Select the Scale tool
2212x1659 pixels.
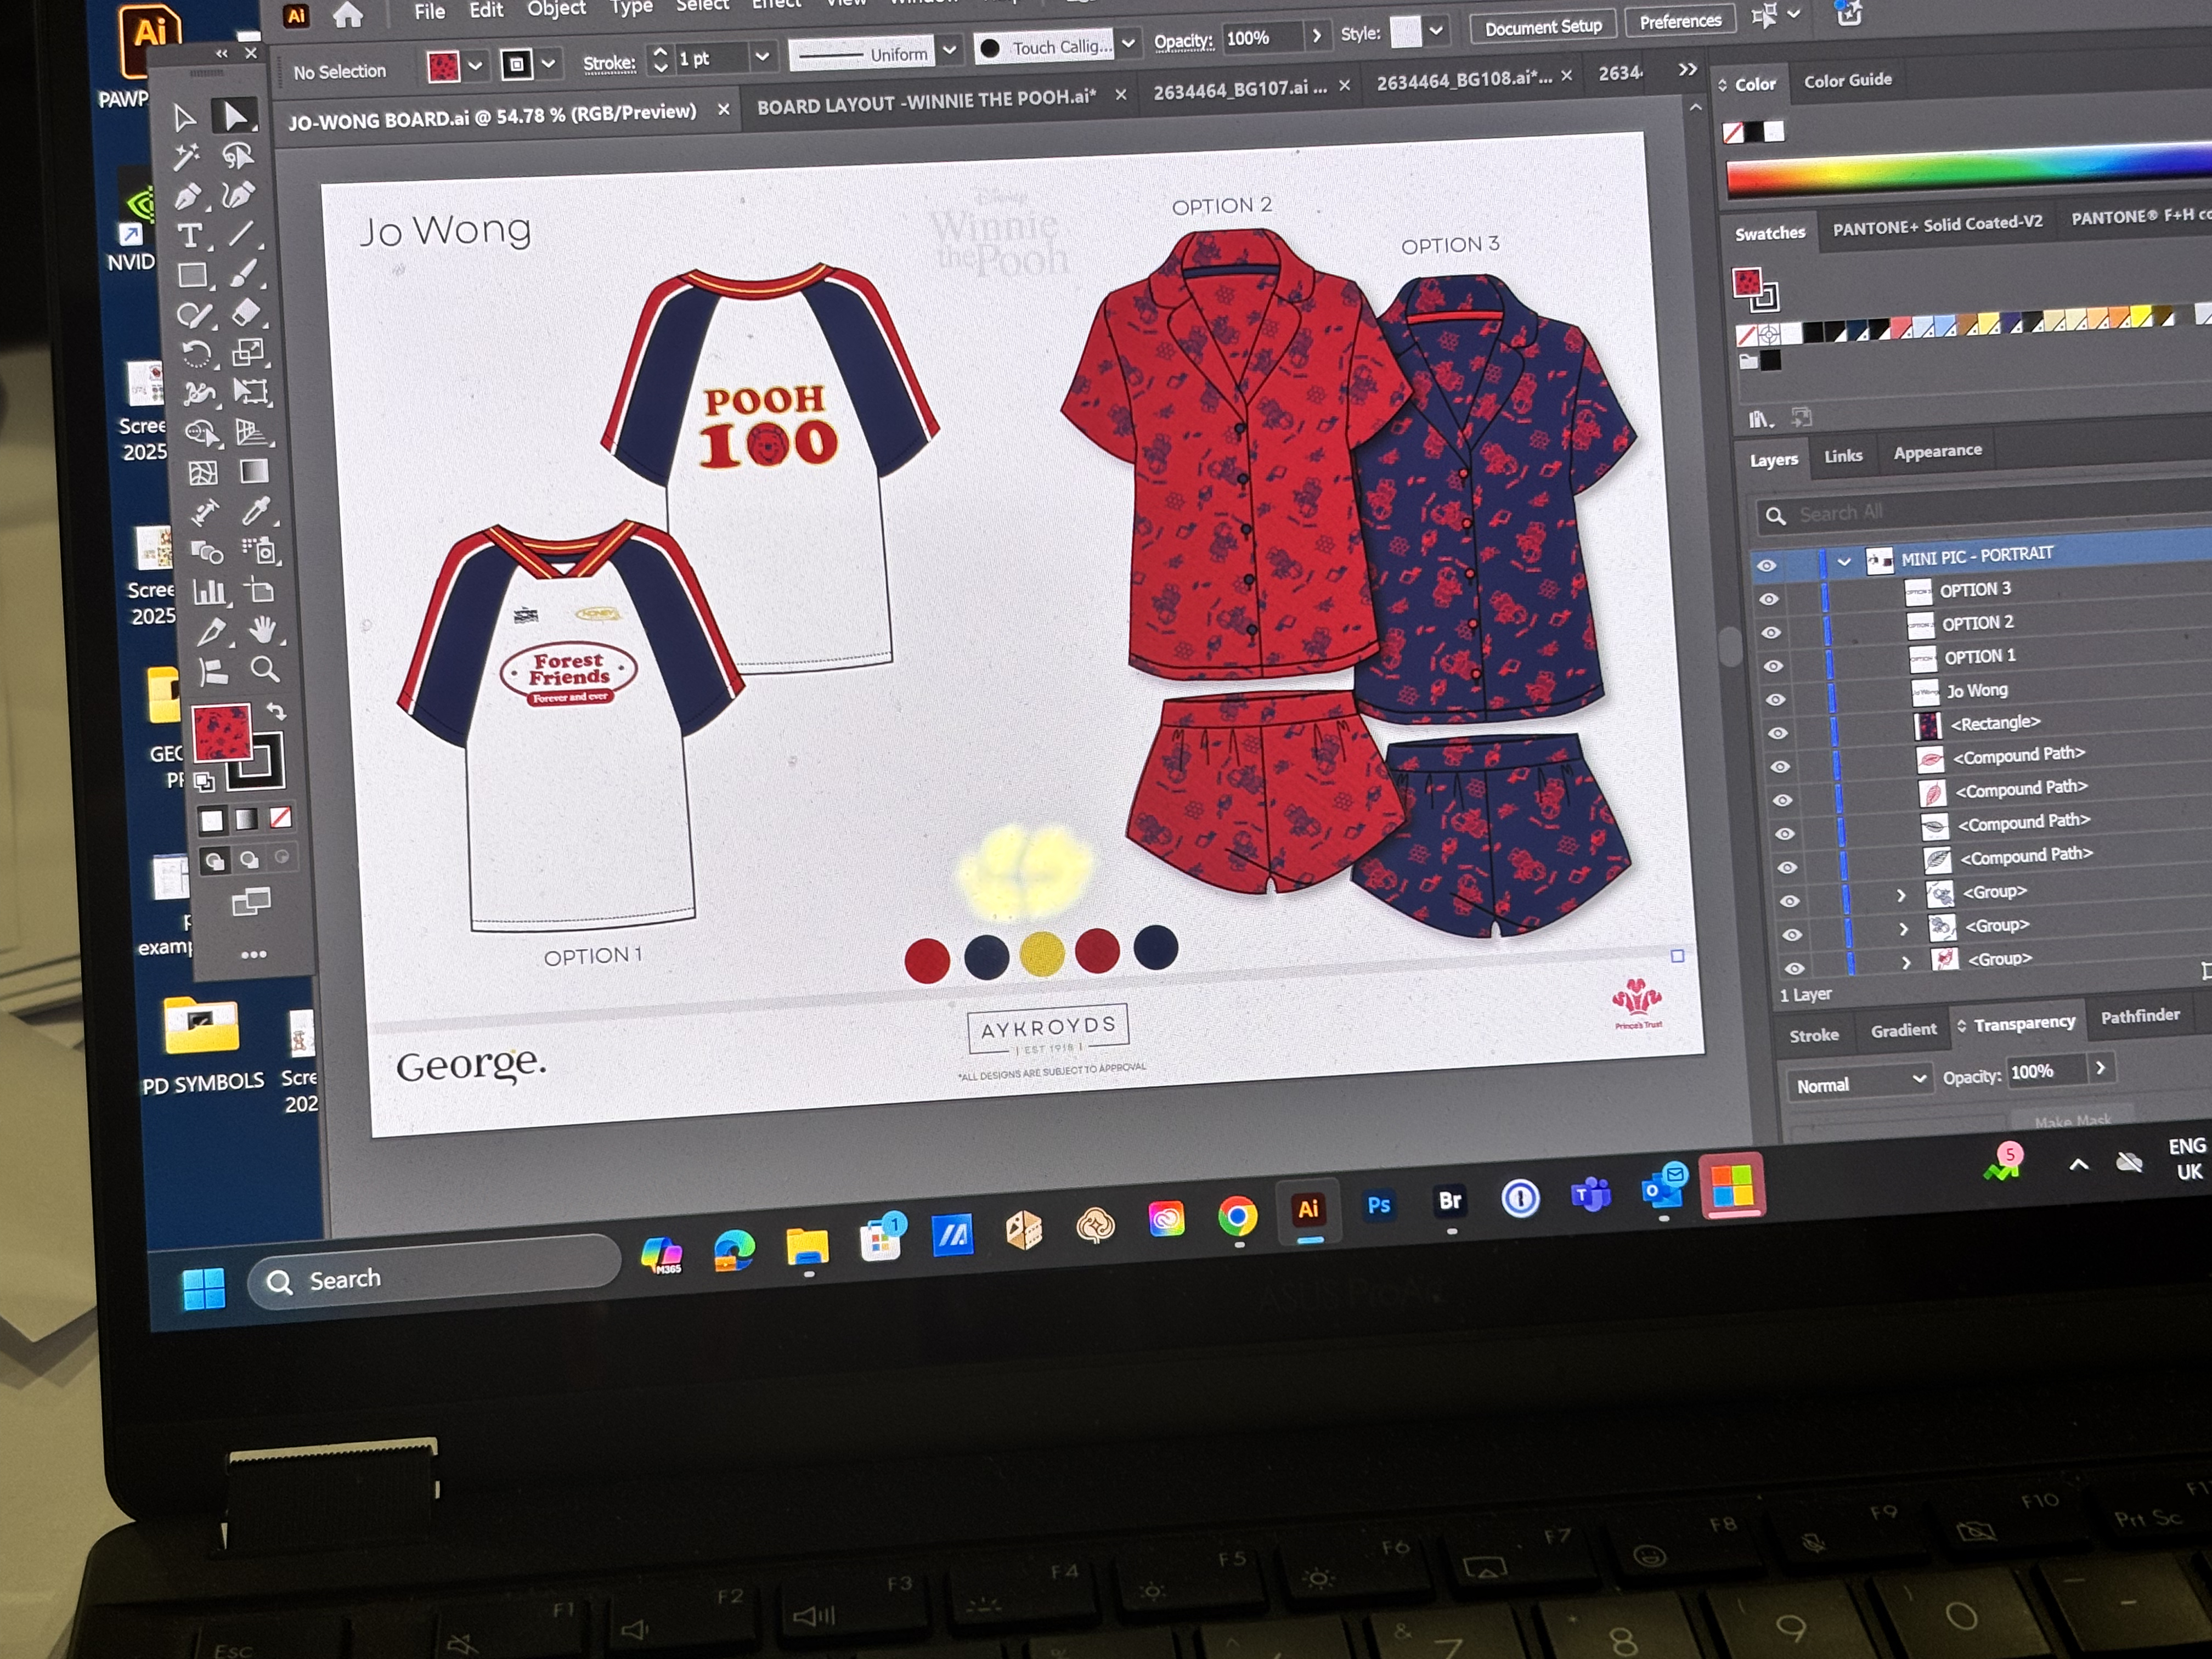point(248,352)
